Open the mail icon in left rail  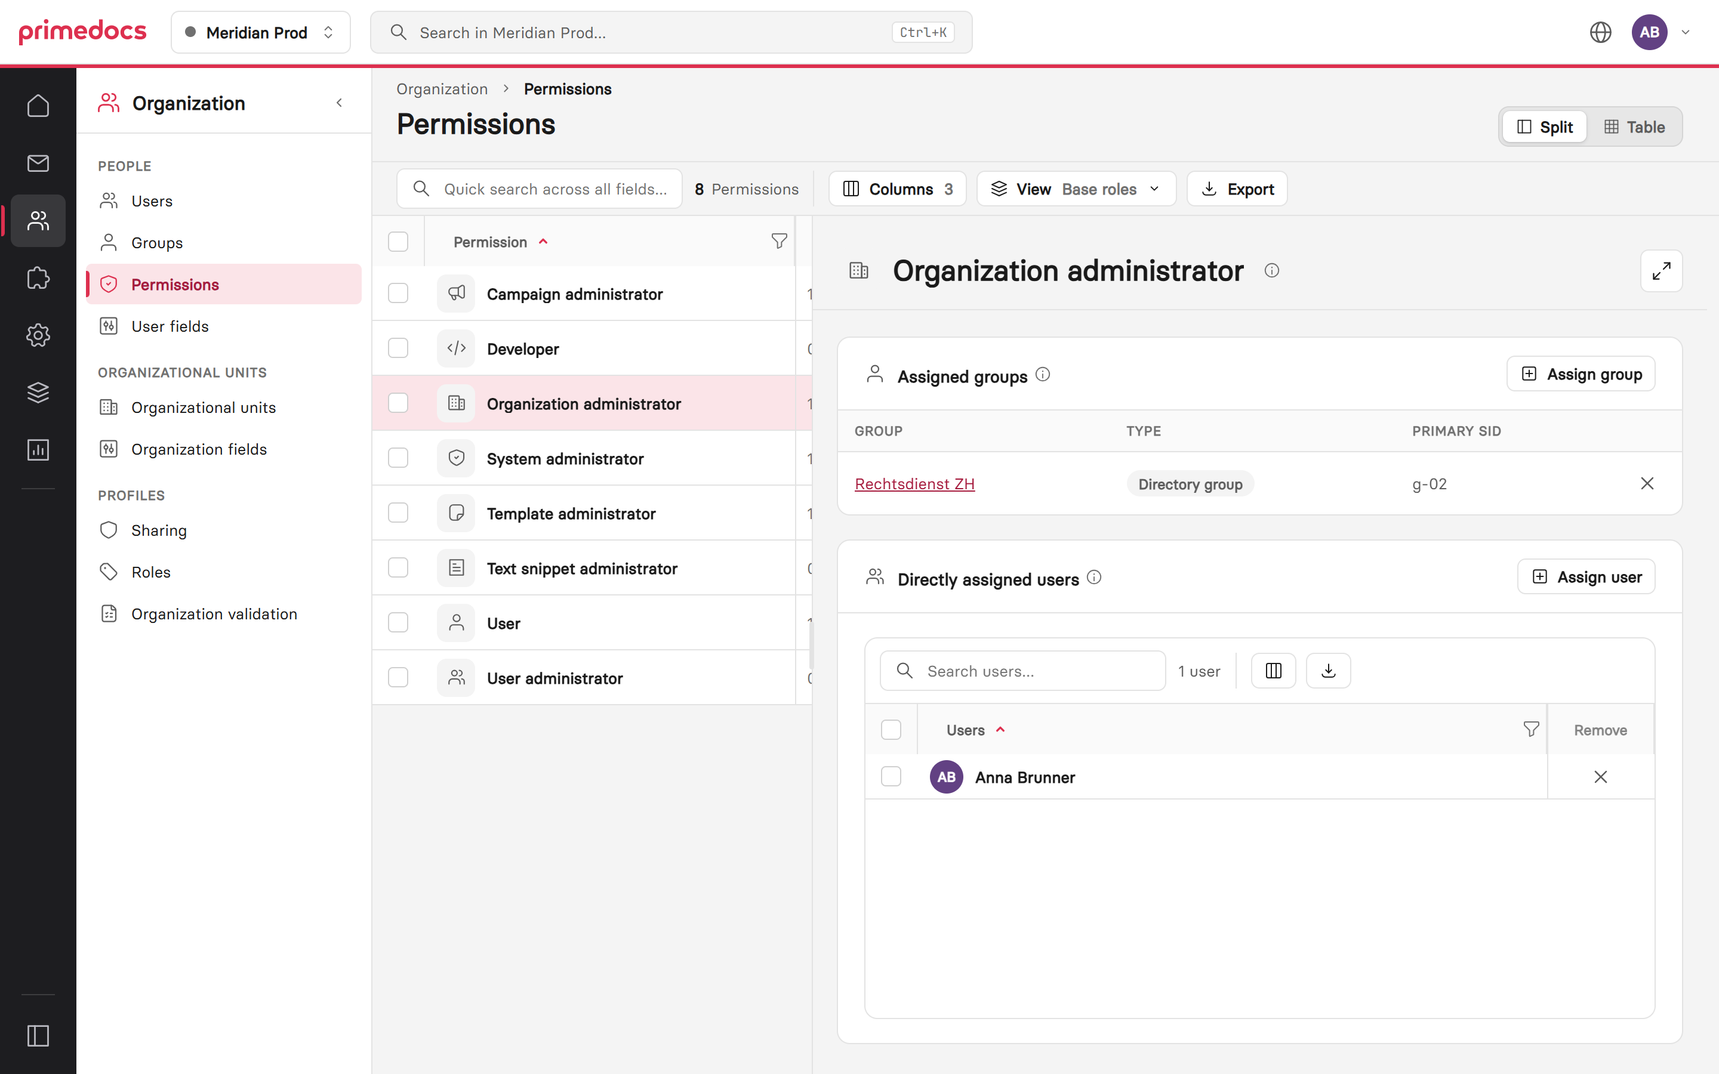(x=38, y=163)
